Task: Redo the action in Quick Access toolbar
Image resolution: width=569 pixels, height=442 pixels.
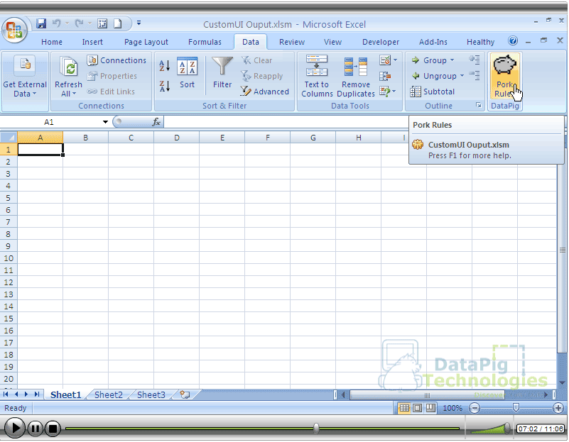Action: click(79, 24)
